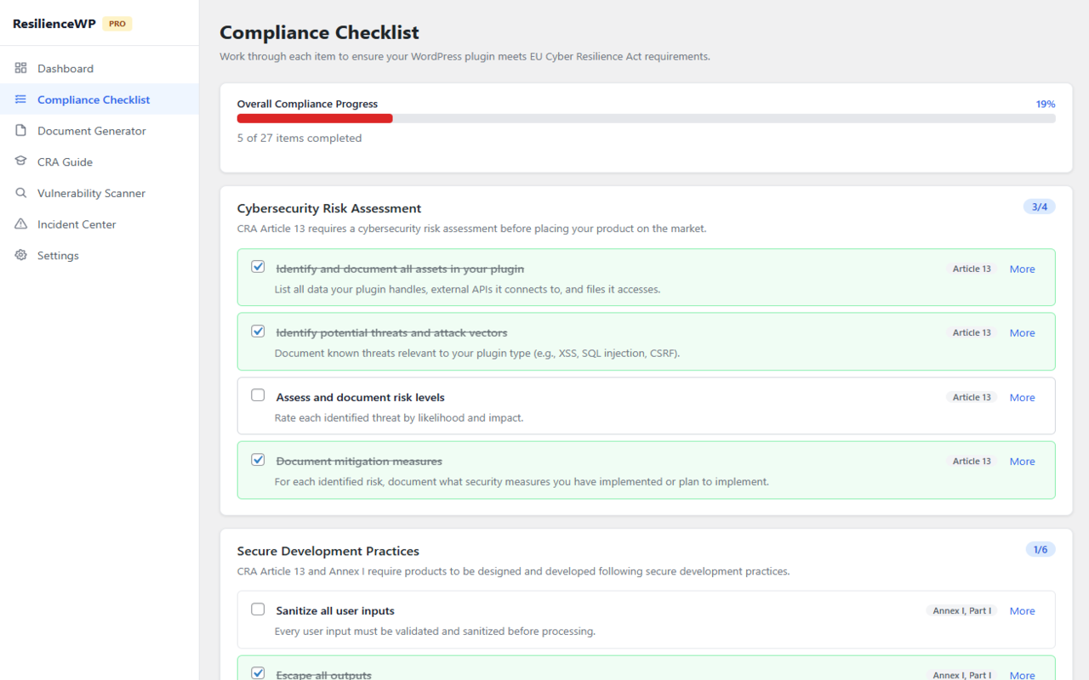Click the More link for Sanitize all user inputs
The height and width of the screenshot is (680, 1089).
coord(1022,610)
